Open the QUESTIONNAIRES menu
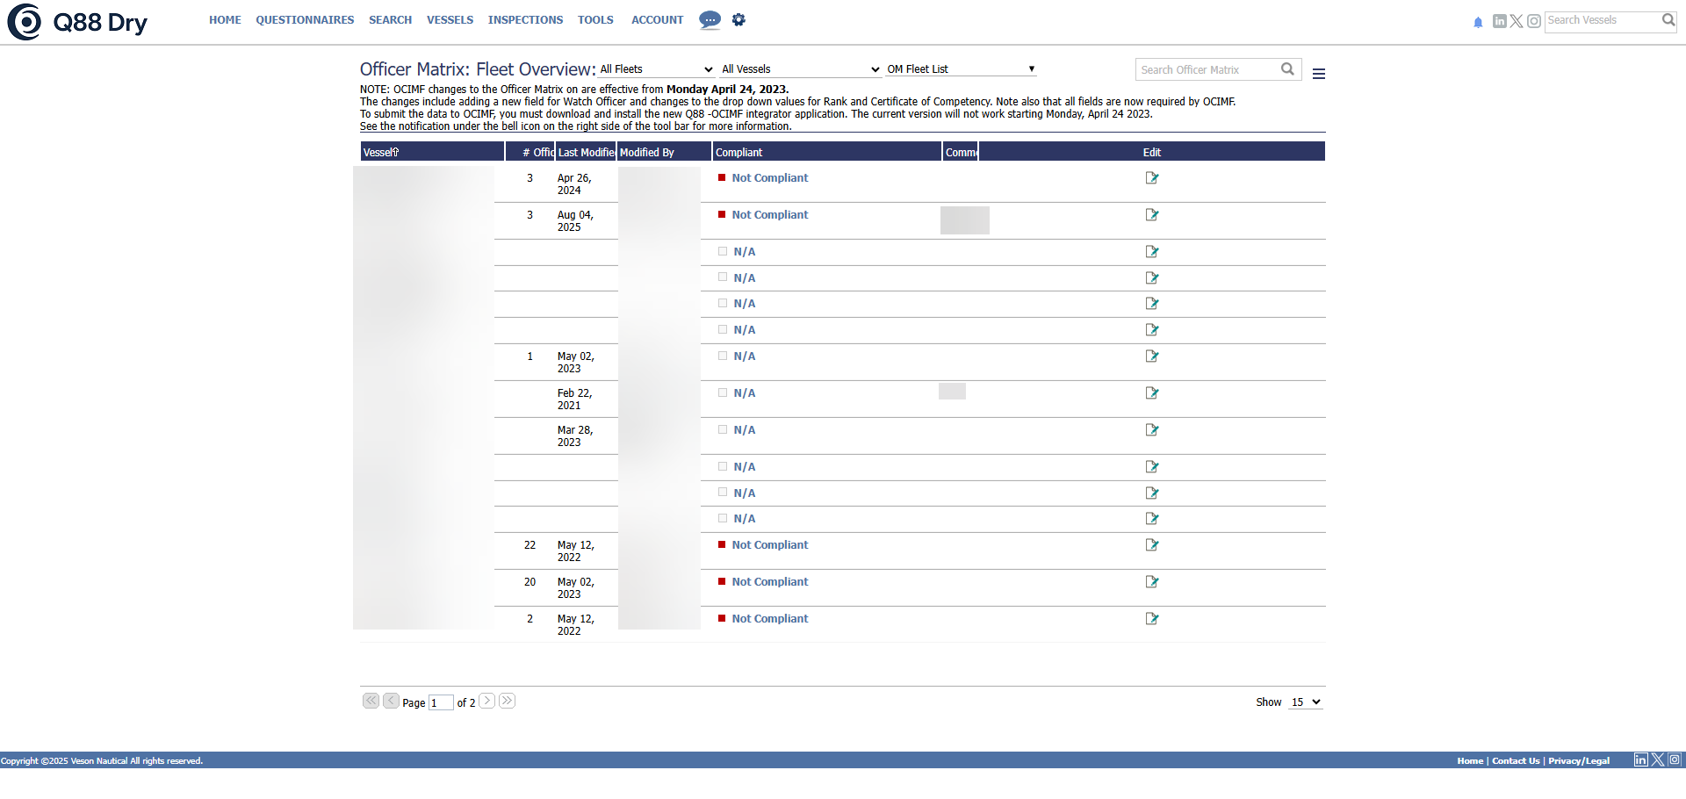1686x799 pixels. (305, 19)
